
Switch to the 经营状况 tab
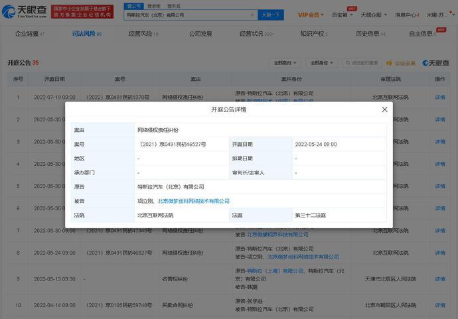pos(257,34)
